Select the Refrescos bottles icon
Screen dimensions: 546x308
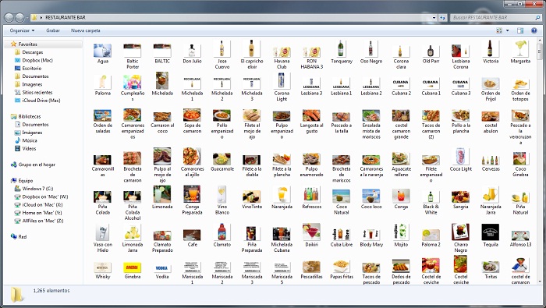point(311,195)
